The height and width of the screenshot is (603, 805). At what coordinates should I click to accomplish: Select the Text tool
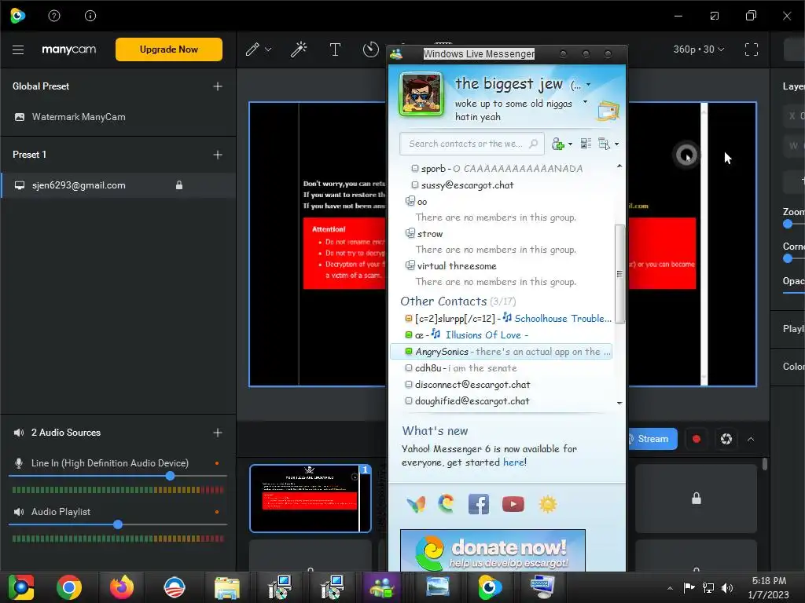pos(335,49)
